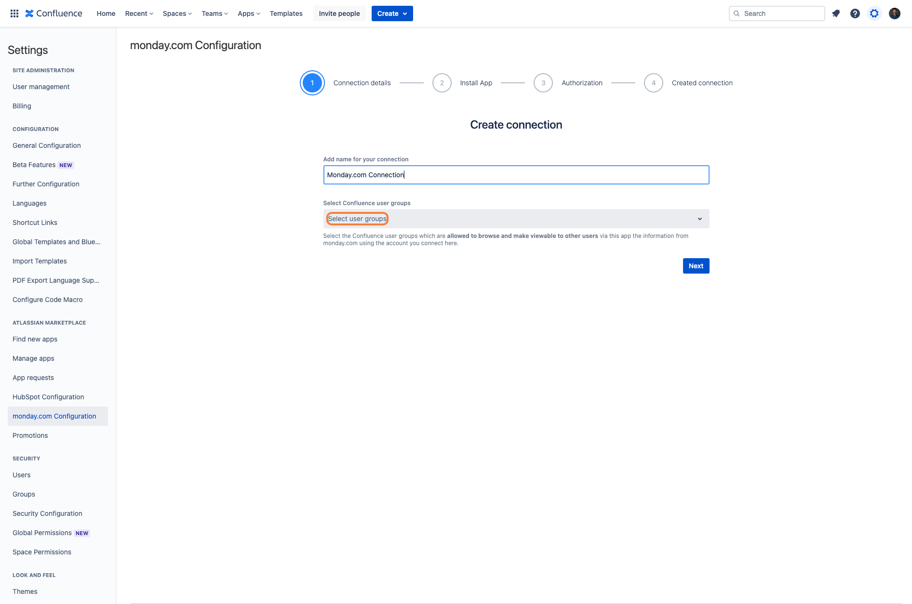Click the search magnifier icon
The width and height of the screenshot is (912, 604).
737,13
